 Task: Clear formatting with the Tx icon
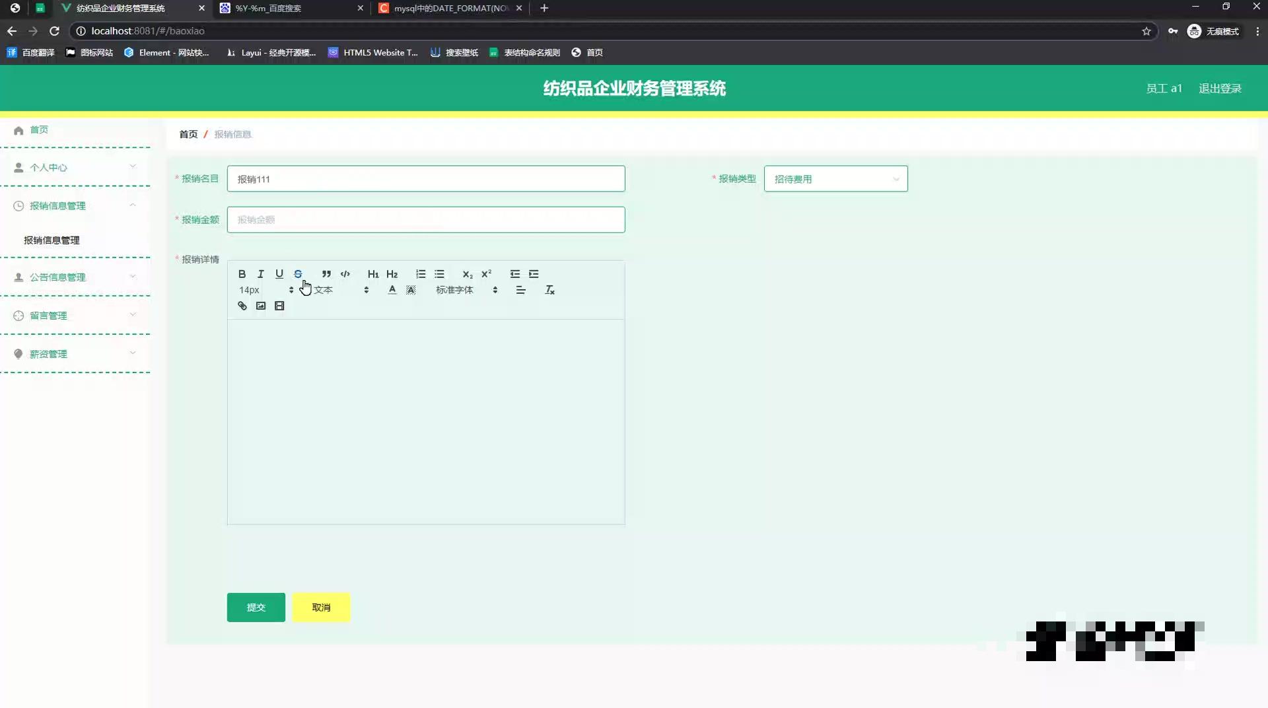point(549,290)
